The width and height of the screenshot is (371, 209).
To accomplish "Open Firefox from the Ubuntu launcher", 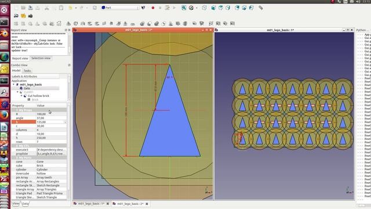I will (x=4, y=115).
